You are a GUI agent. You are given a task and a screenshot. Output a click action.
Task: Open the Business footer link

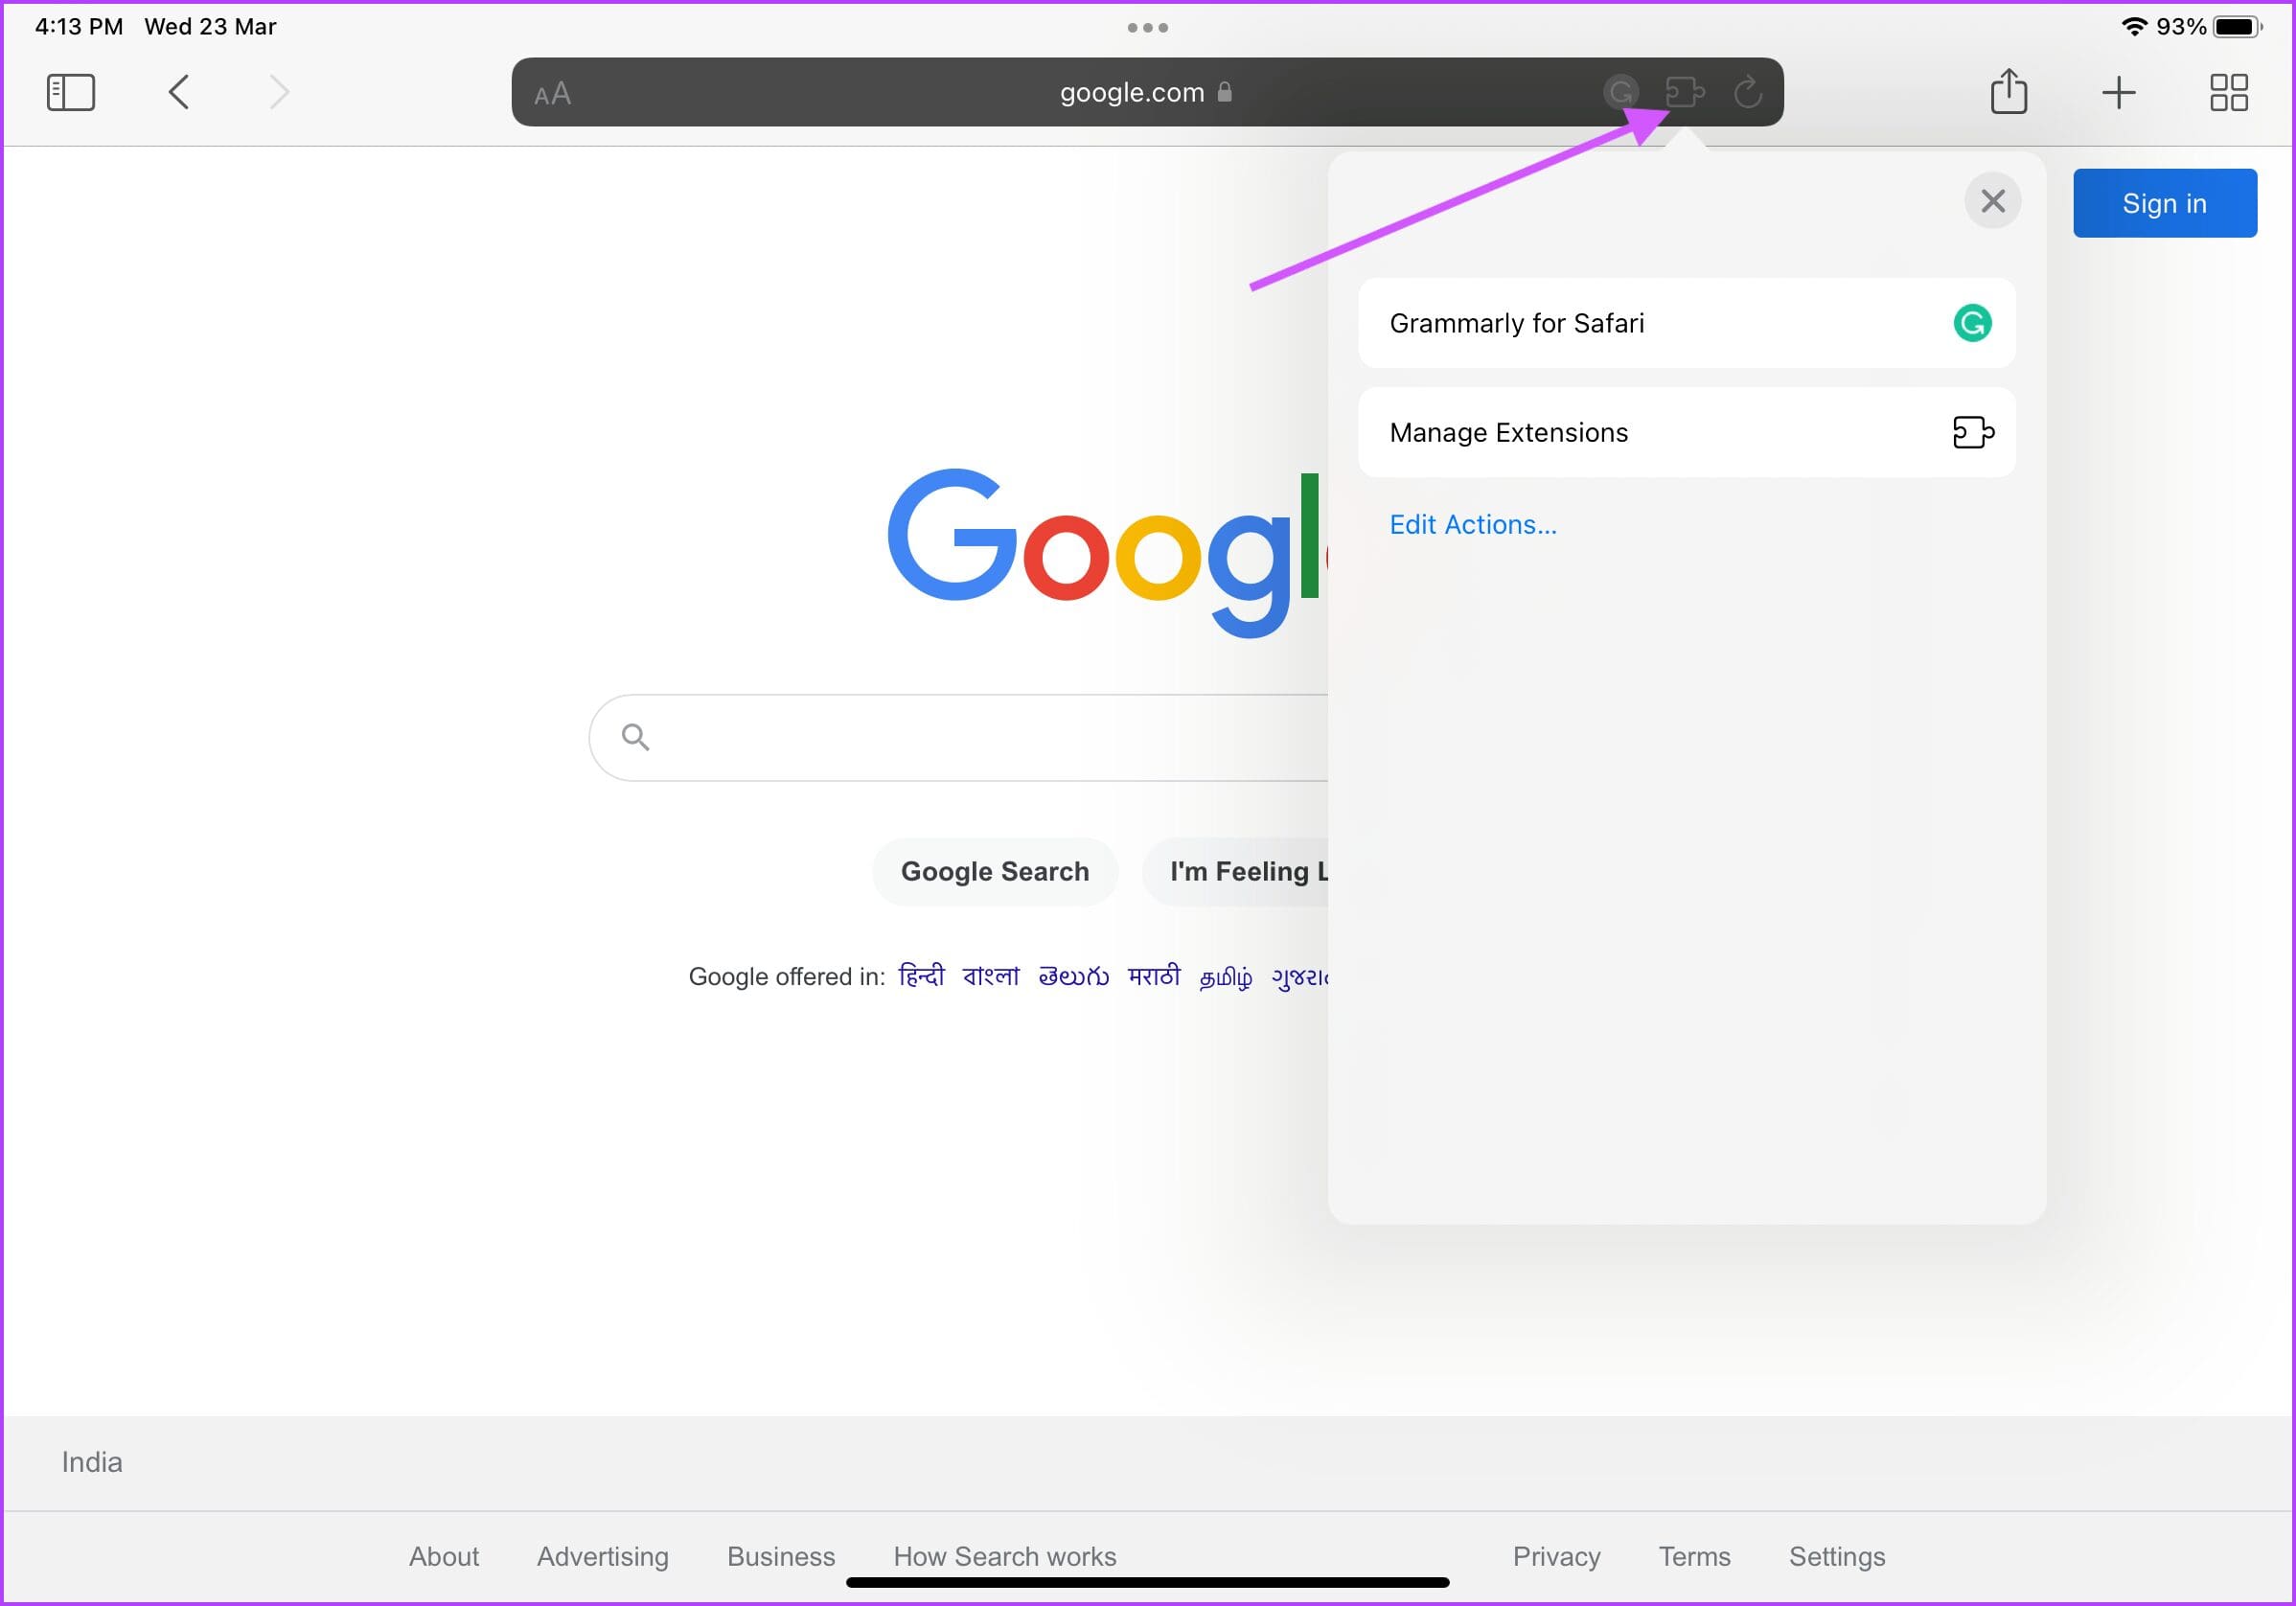pyautogui.click(x=780, y=1556)
